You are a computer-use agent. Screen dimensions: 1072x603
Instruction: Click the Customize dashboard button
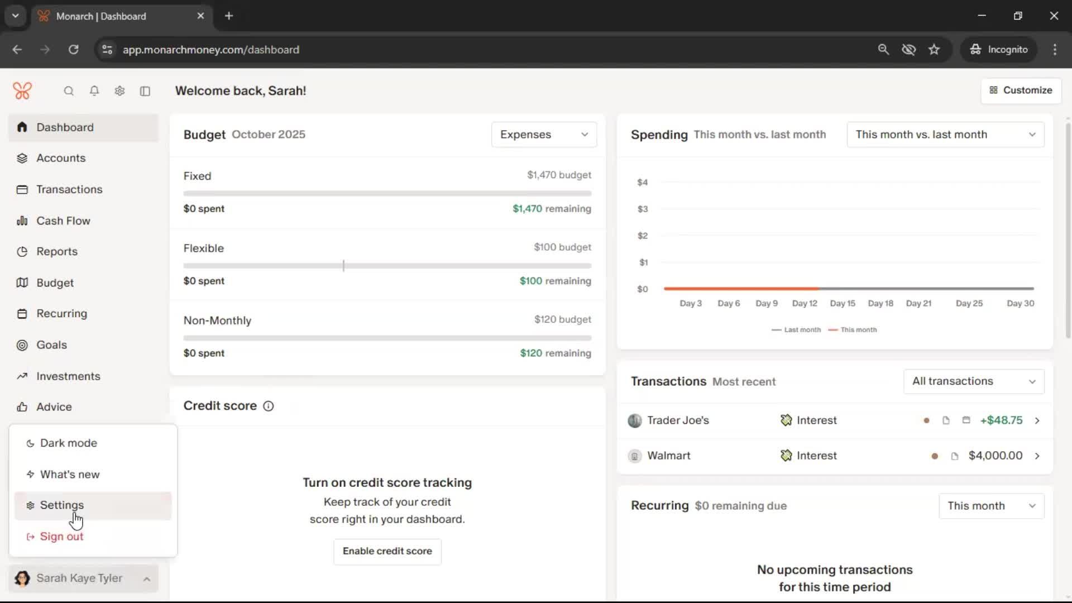tap(1021, 90)
